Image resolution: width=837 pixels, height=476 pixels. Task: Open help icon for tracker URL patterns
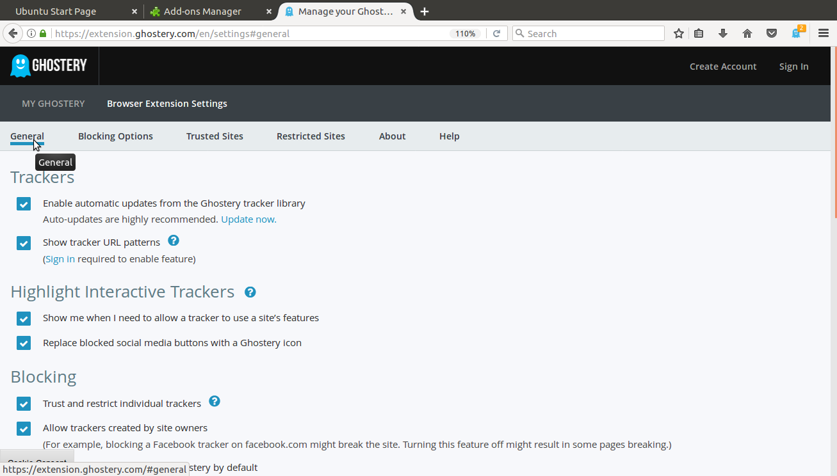174,241
